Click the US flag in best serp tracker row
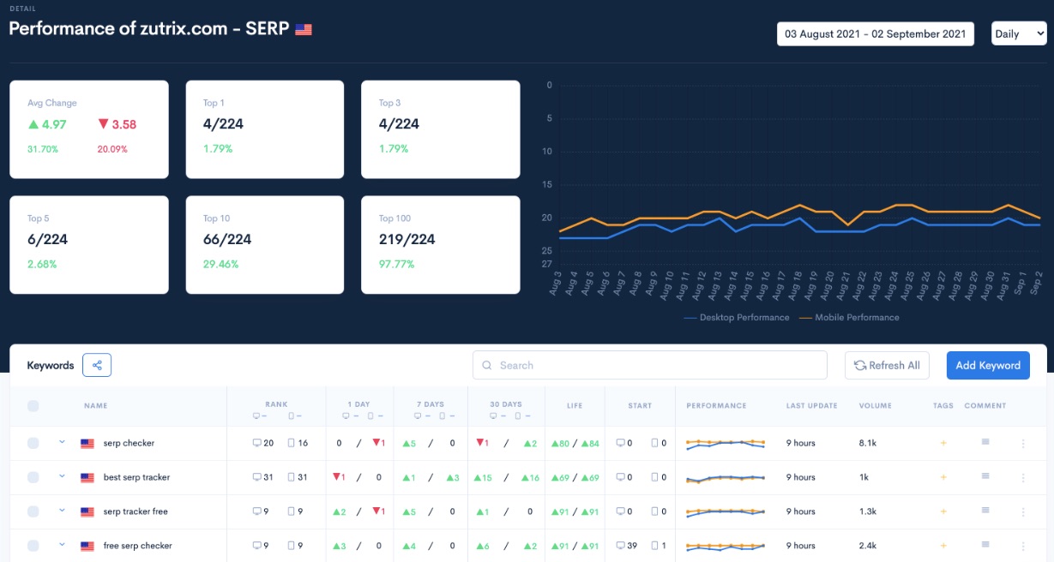The height and width of the screenshot is (562, 1054). pyautogui.click(x=87, y=478)
